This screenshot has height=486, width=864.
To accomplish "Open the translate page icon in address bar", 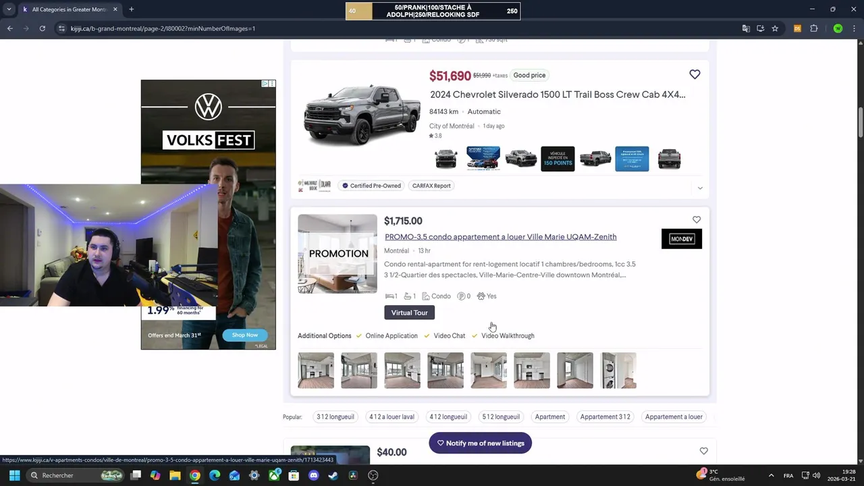I will (746, 28).
